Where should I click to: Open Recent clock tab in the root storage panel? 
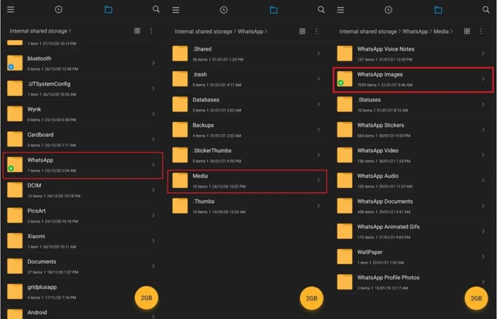[58, 9]
